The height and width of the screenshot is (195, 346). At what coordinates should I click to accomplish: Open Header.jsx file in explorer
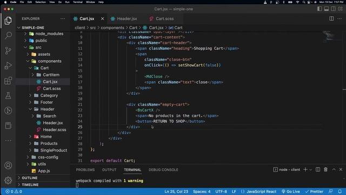point(53,123)
